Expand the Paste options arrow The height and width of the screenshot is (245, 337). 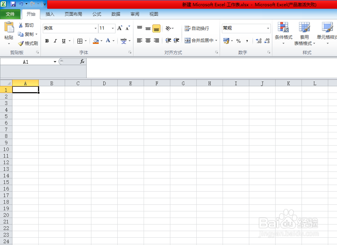[9, 44]
